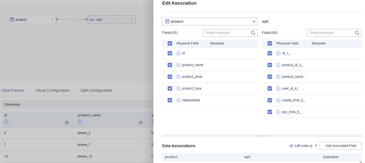Switch to Visual Configuration tab

tap(52, 90)
